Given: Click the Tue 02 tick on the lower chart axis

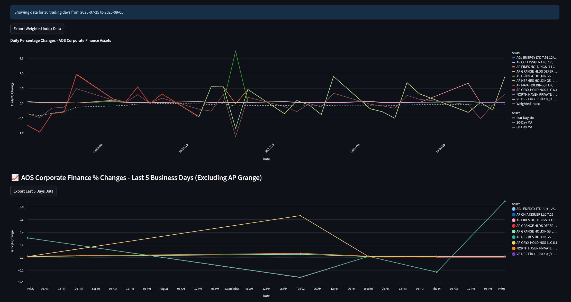Looking at the screenshot, I should 300,289.
